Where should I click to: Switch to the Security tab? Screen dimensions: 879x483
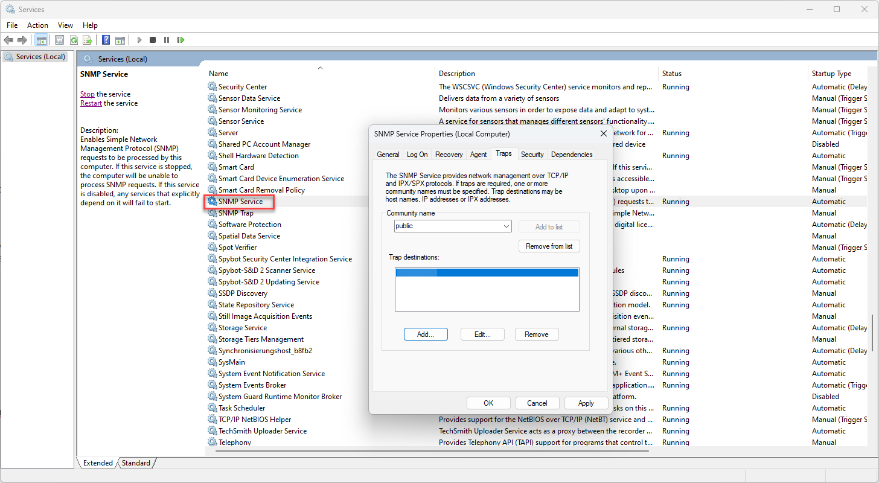532,155
